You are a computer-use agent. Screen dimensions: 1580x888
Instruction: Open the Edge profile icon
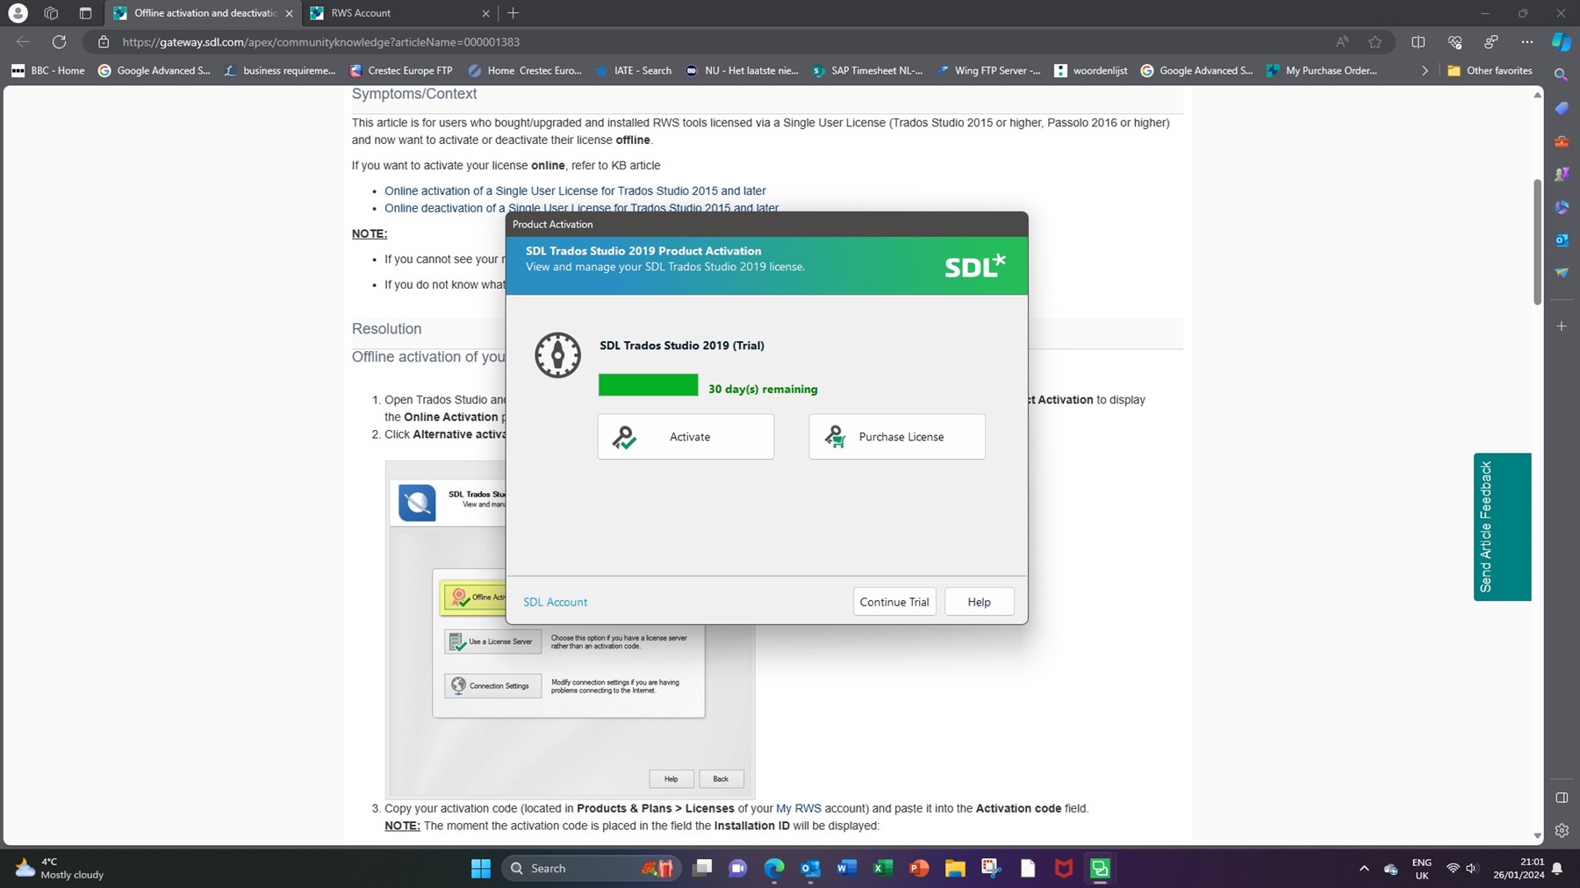point(18,13)
